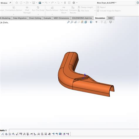Click Hide/Show Items eye icon
Screen dimensions: 139x139
(x=96, y=22)
